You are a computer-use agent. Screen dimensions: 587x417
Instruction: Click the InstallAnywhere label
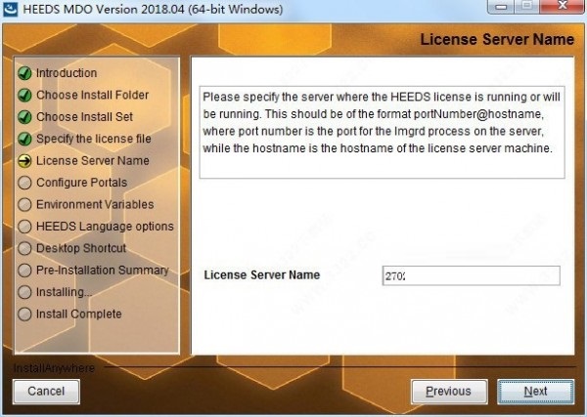(54, 368)
